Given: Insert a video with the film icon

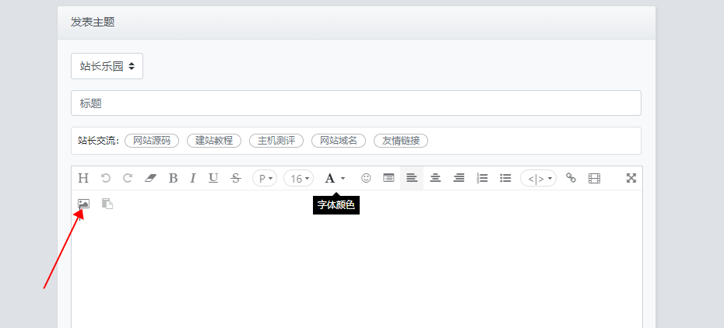Looking at the screenshot, I should tap(594, 178).
